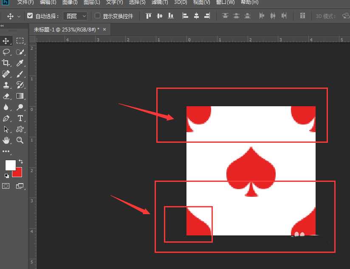The width and height of the screenshot is (350, 269).
Task: Choose the Zoom tool
Action: (x=20, y=140)
